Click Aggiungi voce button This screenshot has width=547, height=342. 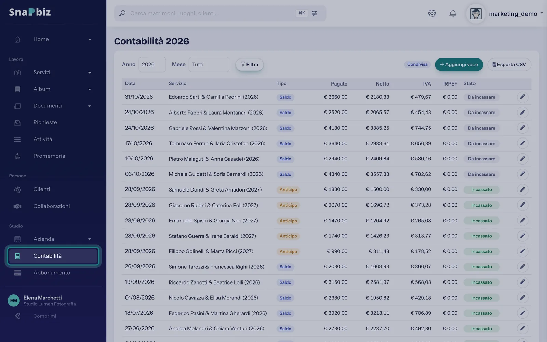click(459, 64)
